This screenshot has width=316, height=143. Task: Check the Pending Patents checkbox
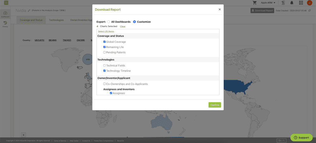[104, 52]
